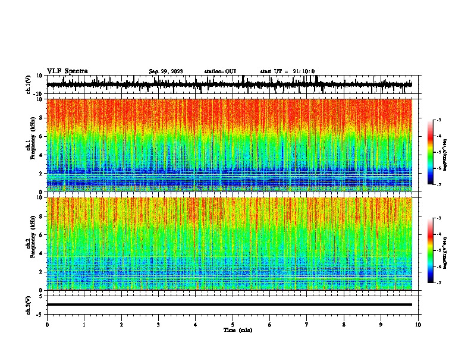This screenshot has width=471, height=364.
Task: Click the "station=OUI" header label
Action: 220,71
